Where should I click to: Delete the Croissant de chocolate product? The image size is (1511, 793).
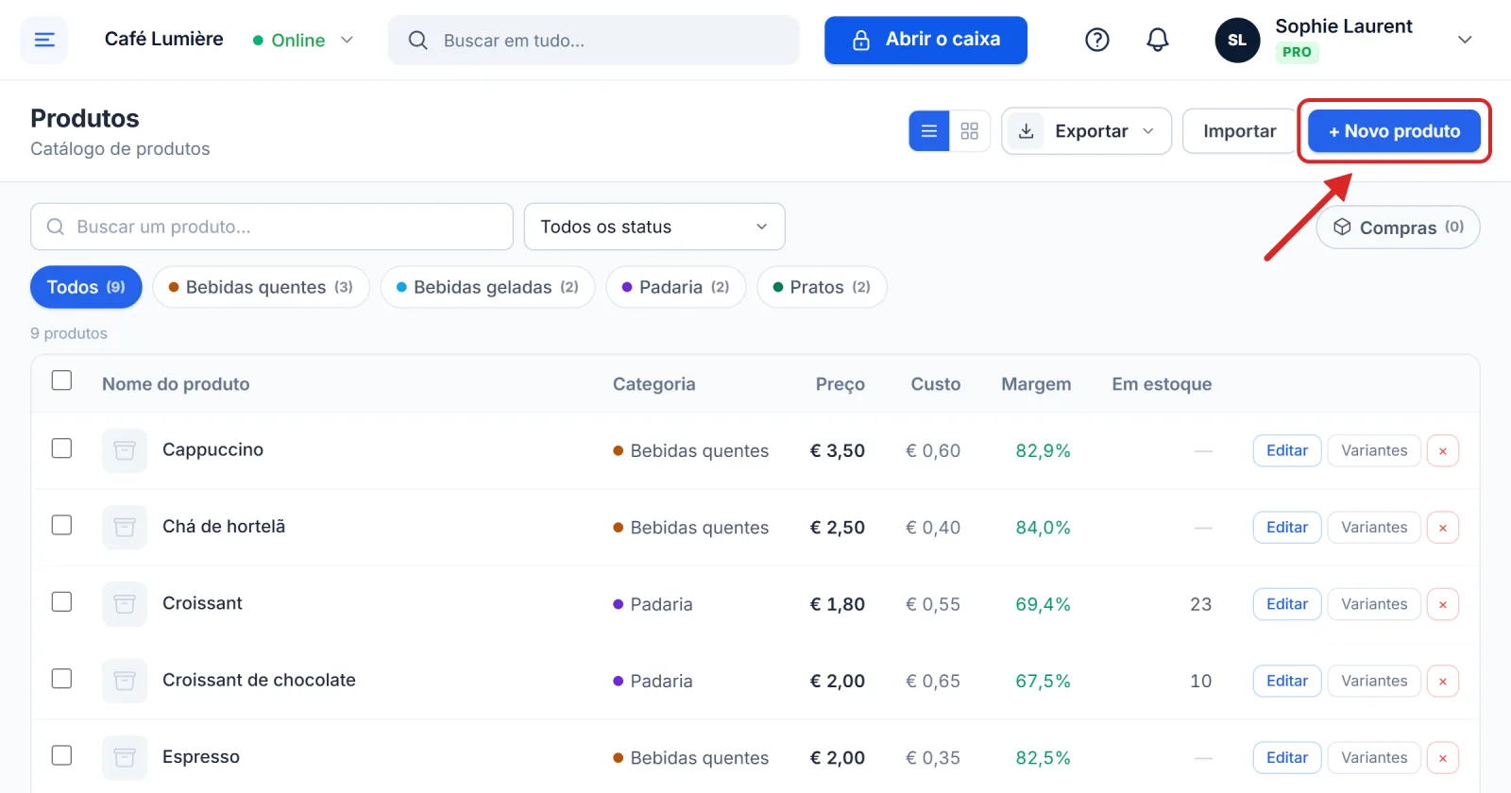coord(1443,681)
